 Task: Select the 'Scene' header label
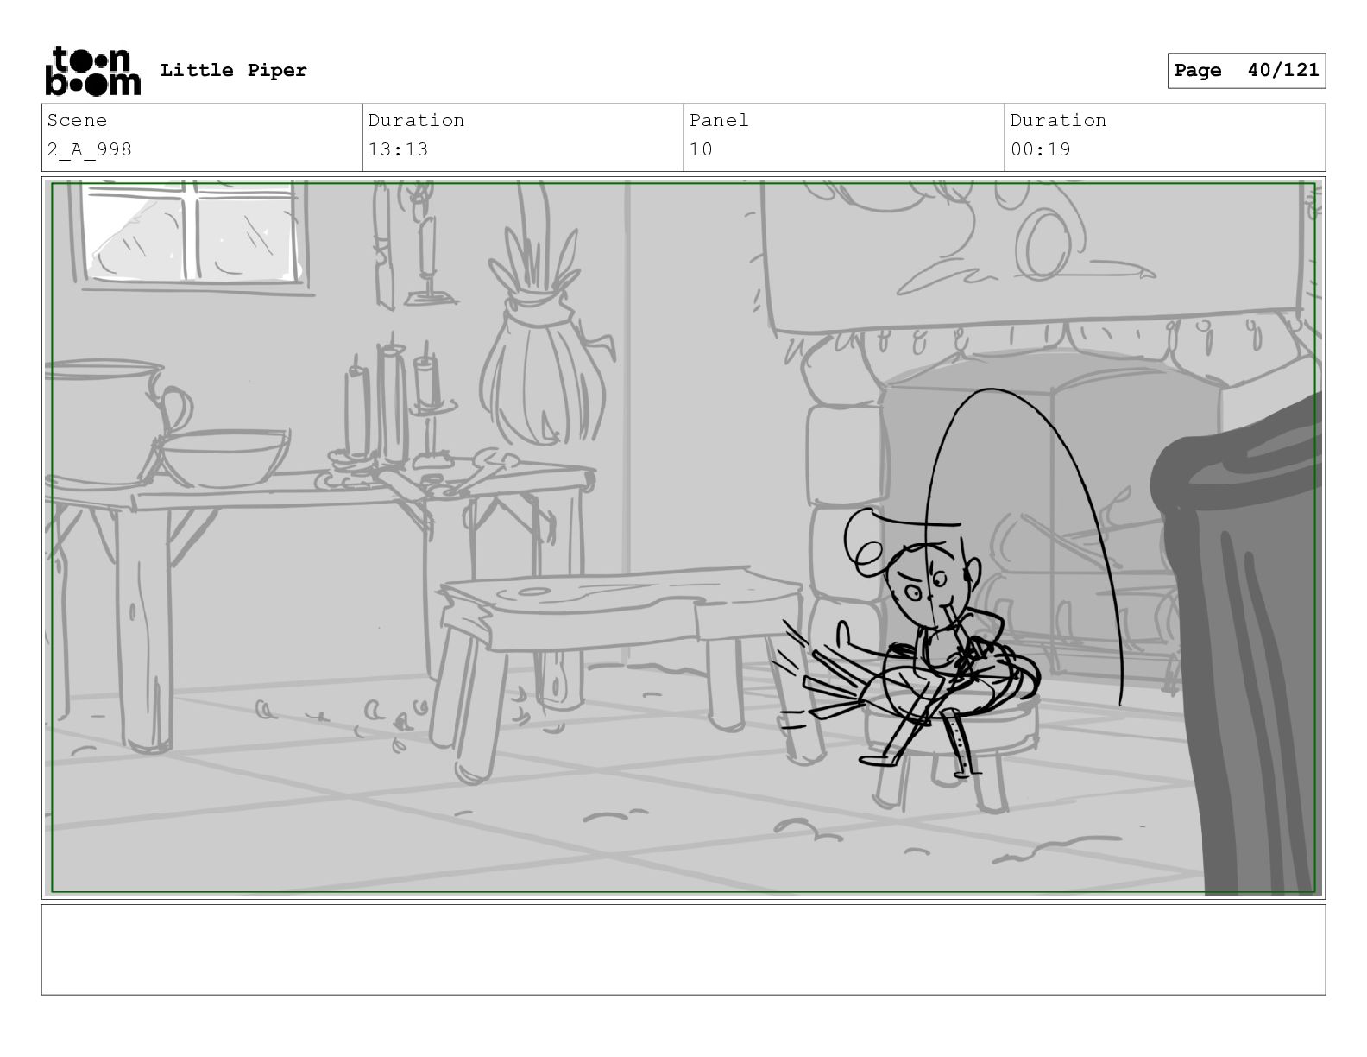click(77, 121)
